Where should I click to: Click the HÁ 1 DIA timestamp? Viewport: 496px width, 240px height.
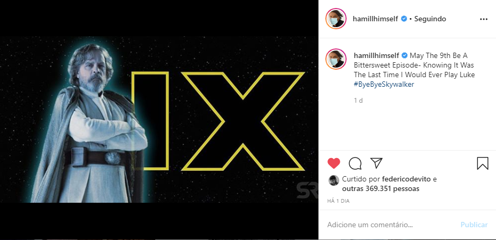pos(338,201)
